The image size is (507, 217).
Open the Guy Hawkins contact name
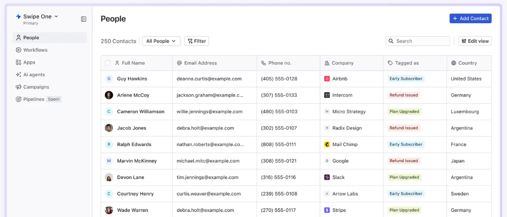point(132,78)
